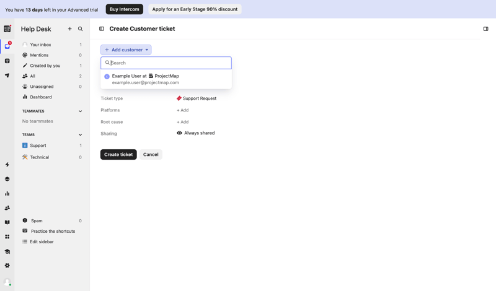Open Your inbox in sidebar

pos(52,45)
